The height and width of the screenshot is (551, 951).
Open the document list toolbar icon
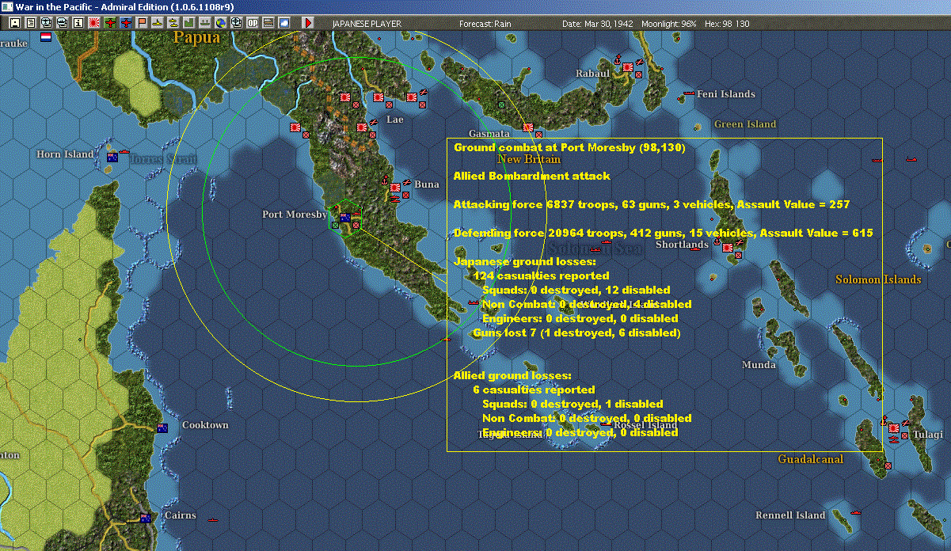[x=30, y=23]
